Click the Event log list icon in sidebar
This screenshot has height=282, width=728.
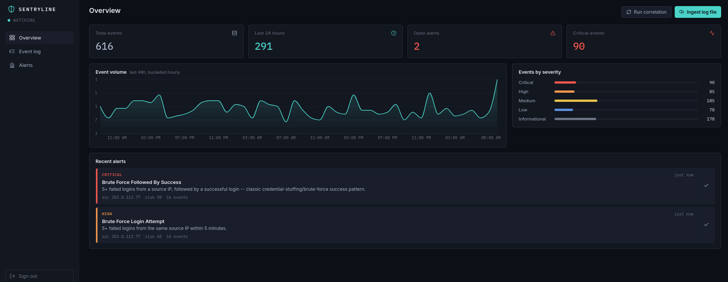click(12, 51)
